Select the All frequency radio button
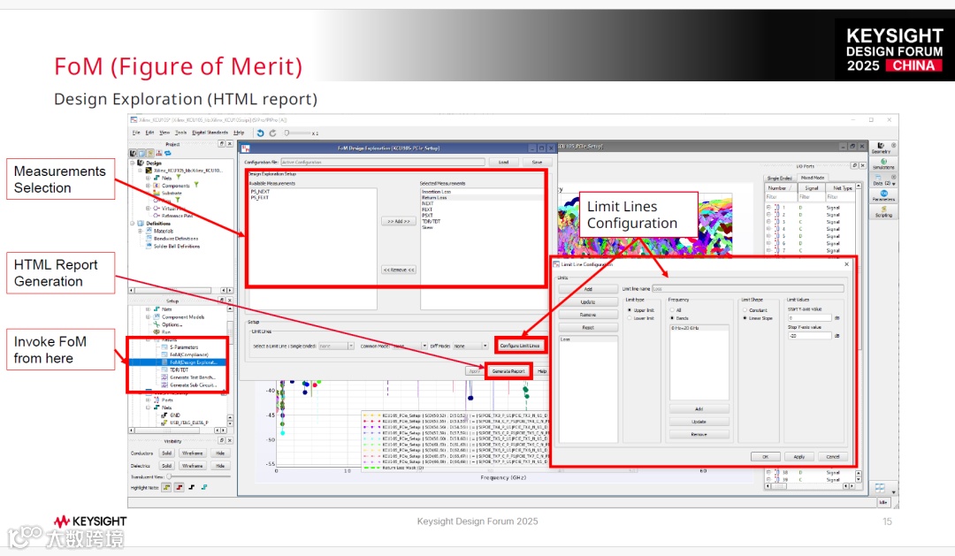Image resolution: width=955 pixels, height=556 pixels. point(672,310)
